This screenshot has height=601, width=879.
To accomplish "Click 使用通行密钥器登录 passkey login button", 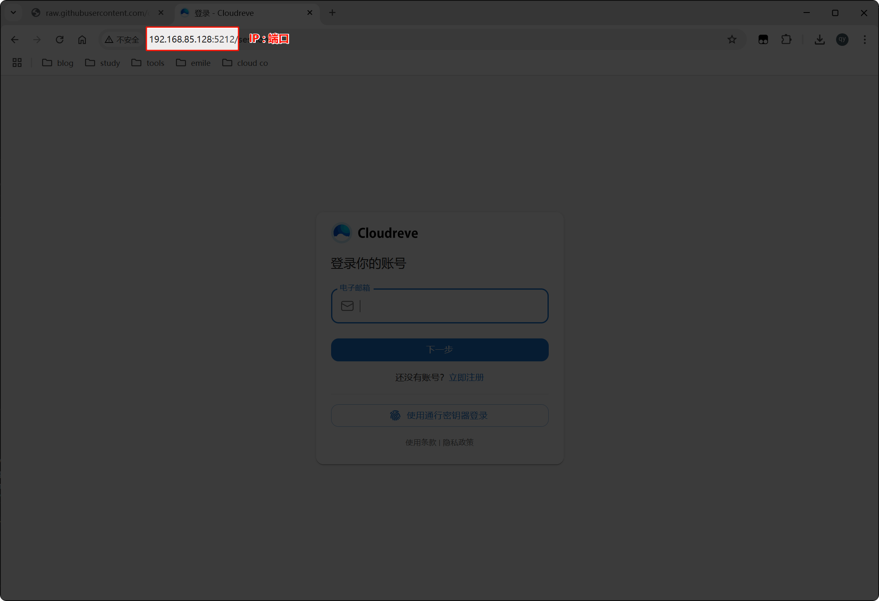I will click(x=439, y=416).
